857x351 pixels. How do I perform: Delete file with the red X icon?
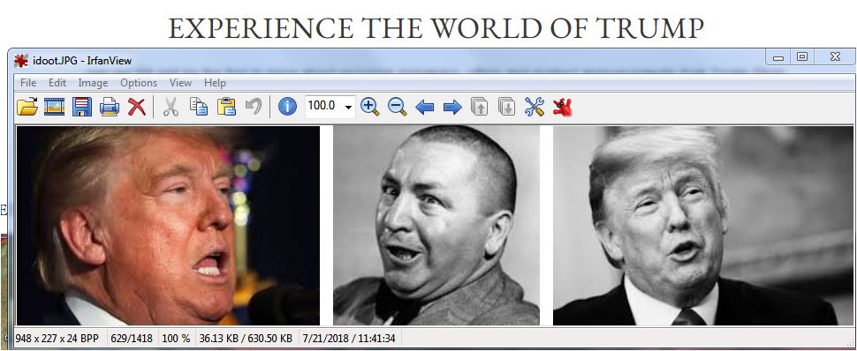[x=137, y=107]
